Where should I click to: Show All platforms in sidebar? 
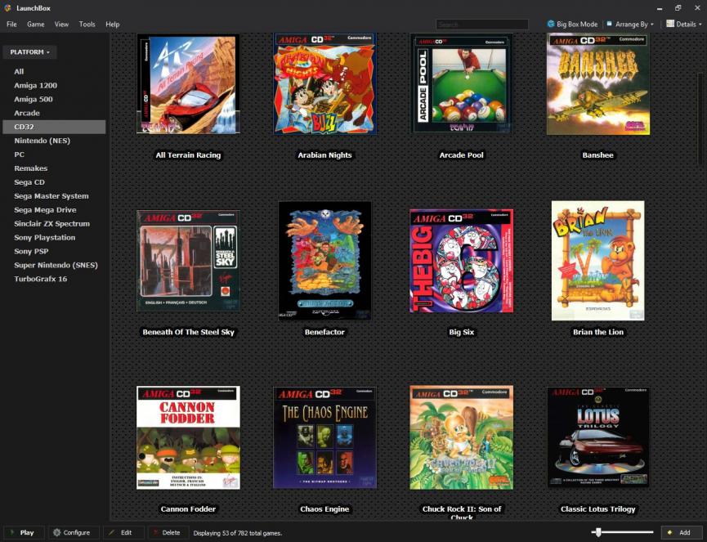[x=19, y=72]
